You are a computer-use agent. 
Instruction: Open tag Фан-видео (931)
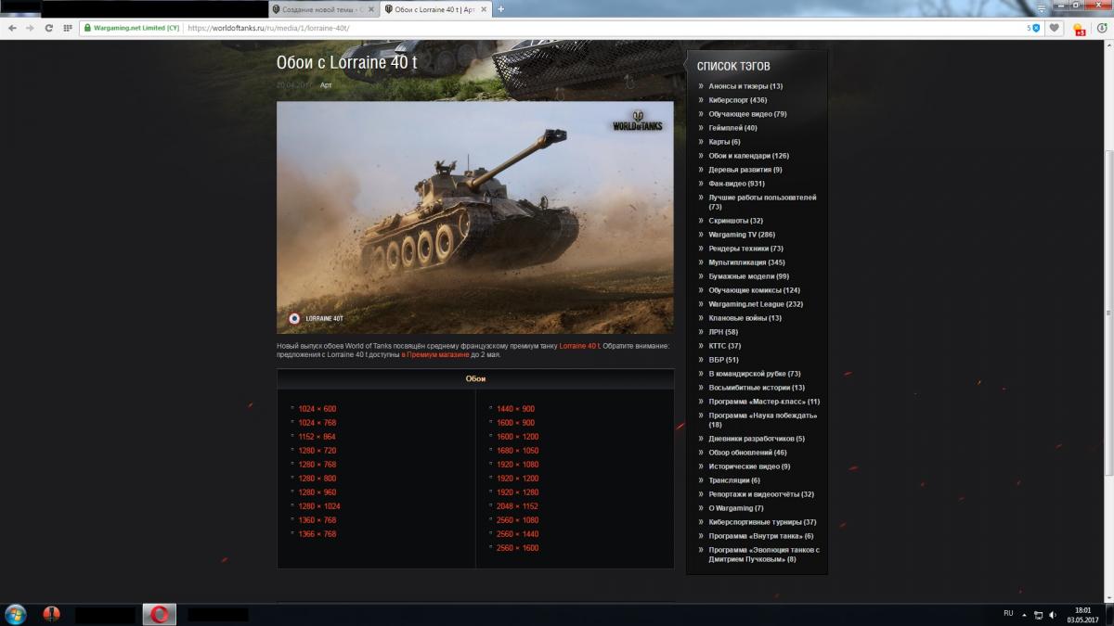[x=736, y=184]
